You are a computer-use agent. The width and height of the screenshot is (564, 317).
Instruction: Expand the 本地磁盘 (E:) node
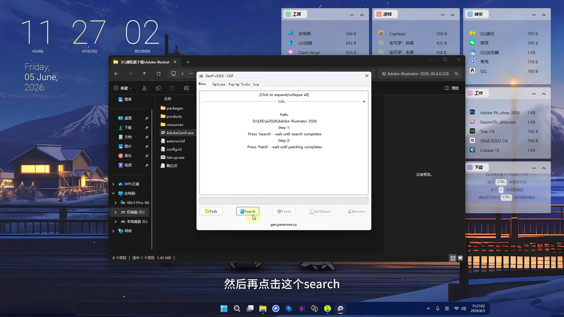click(116, 222)
